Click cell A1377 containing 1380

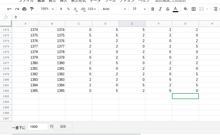click(25, 63)
